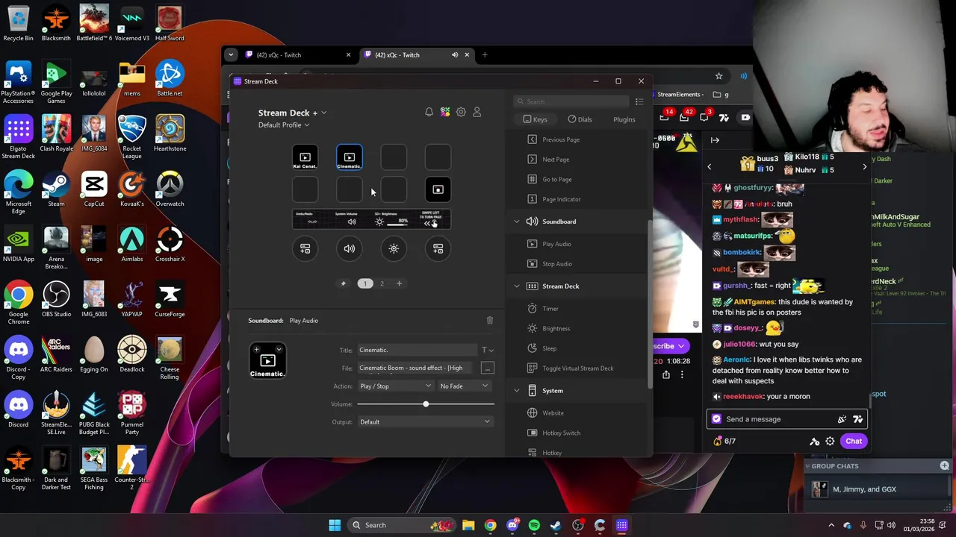956x537 pixels.
Task: Click the purple Chat button
Action: pyautogui.click(x=854, y=441)
